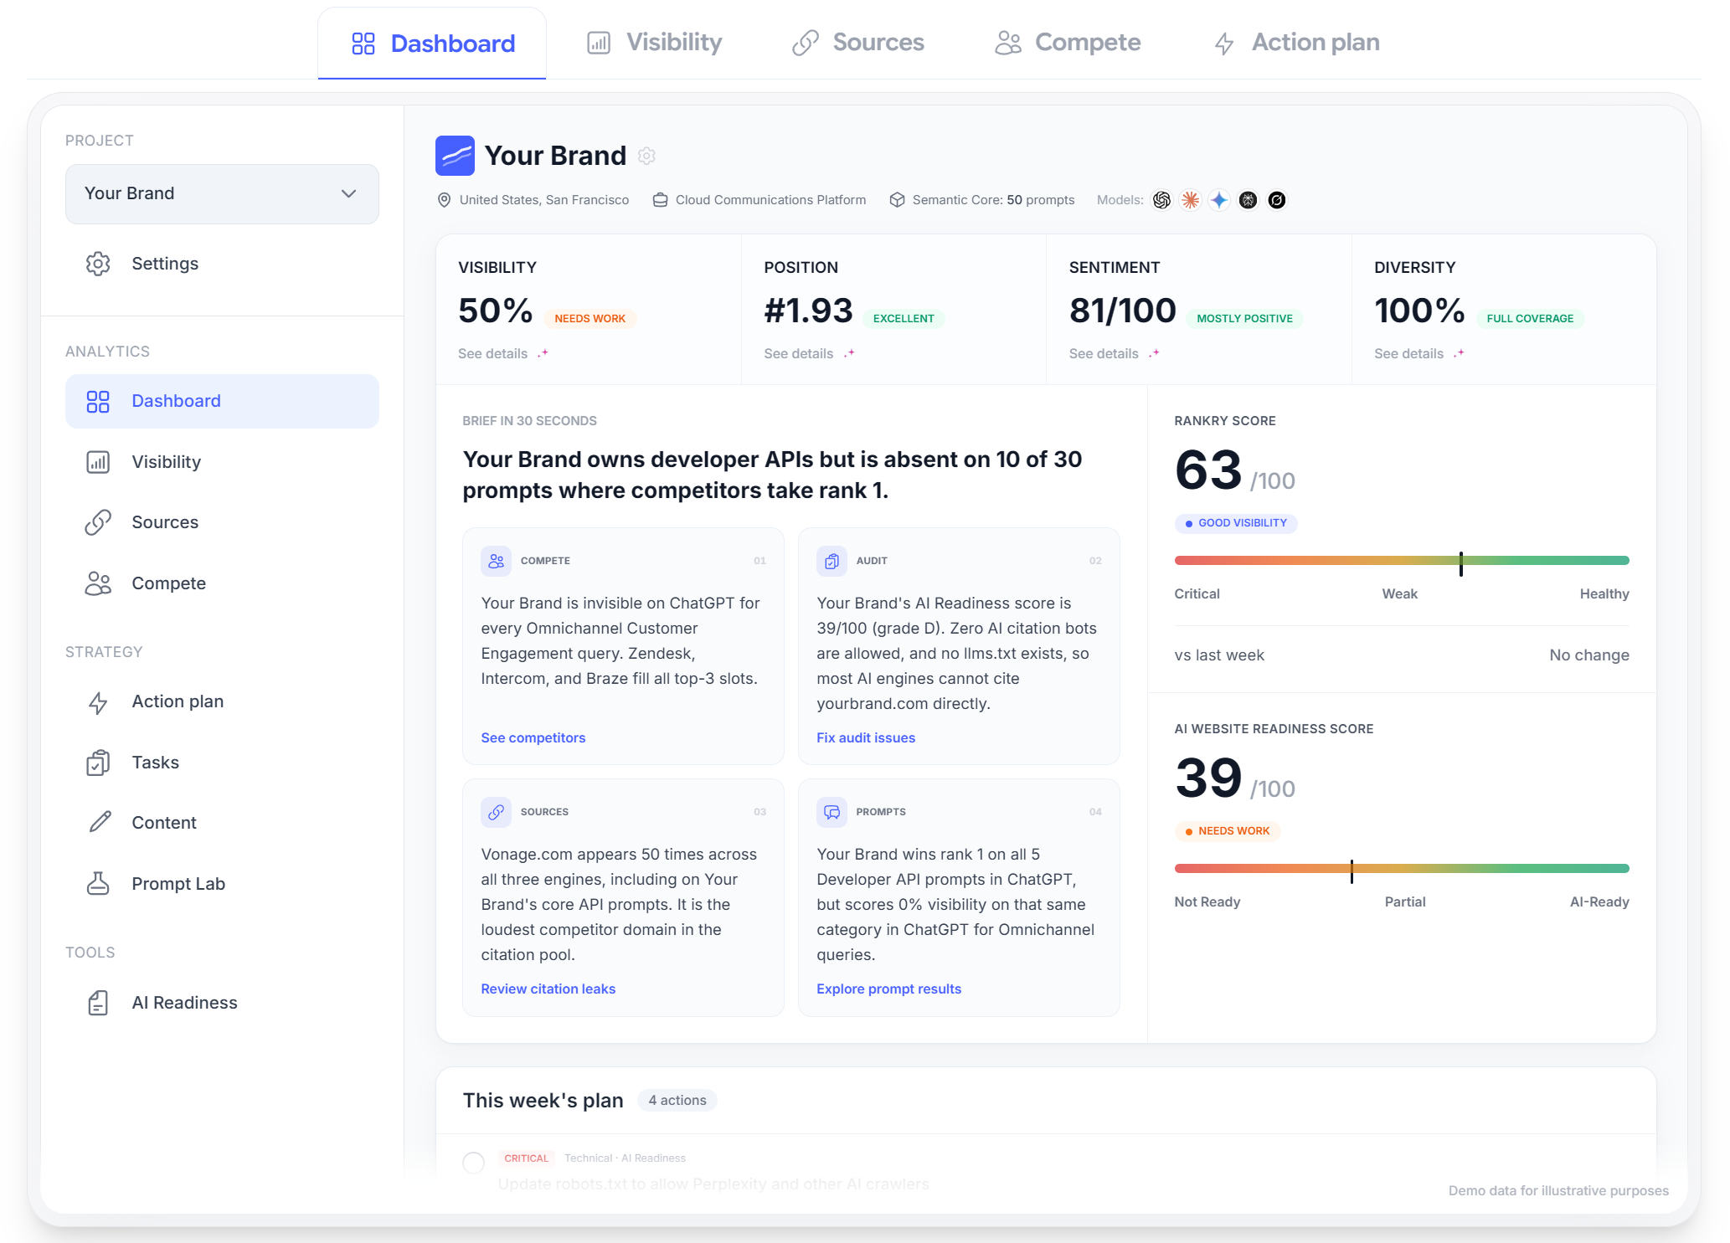
Task: Click the Content pencil icon in sidebar
Action: [100, 822]
